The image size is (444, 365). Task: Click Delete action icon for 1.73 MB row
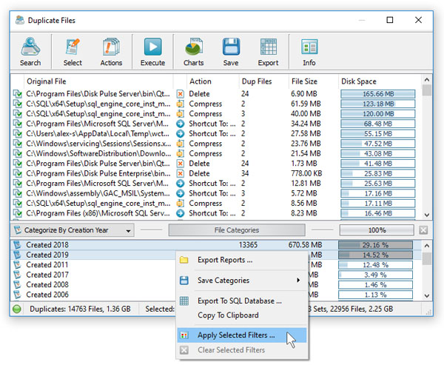click(x=181, y=164)
